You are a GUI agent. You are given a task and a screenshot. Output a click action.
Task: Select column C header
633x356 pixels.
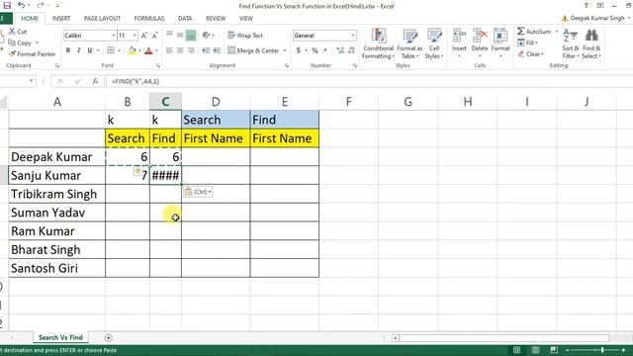165,102
